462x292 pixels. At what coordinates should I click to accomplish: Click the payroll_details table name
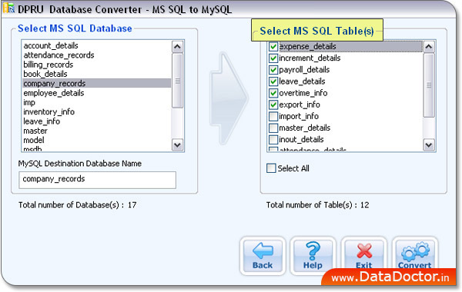coord(304,70)
